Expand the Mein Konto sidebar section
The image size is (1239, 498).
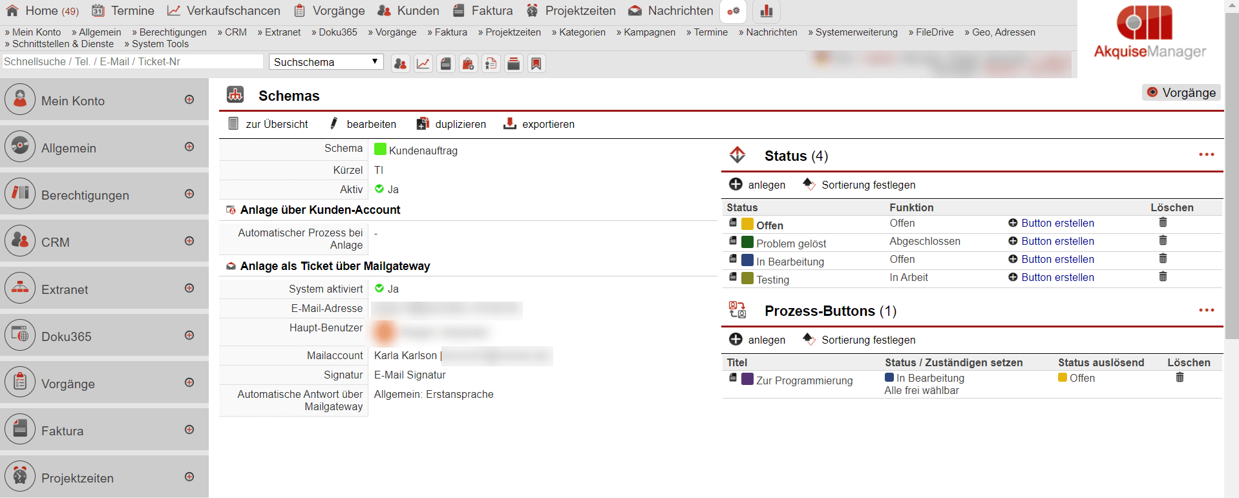189,99
